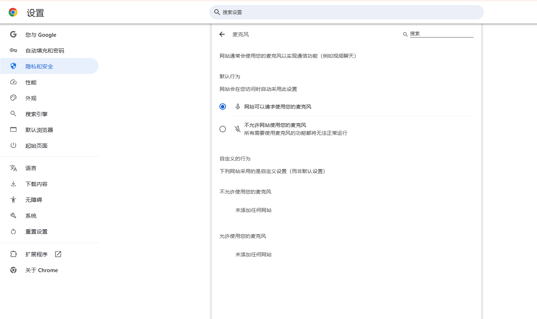
Task: Open 隐私和安全 settings section
Action: pyautogui.click(x=49, y=66)
